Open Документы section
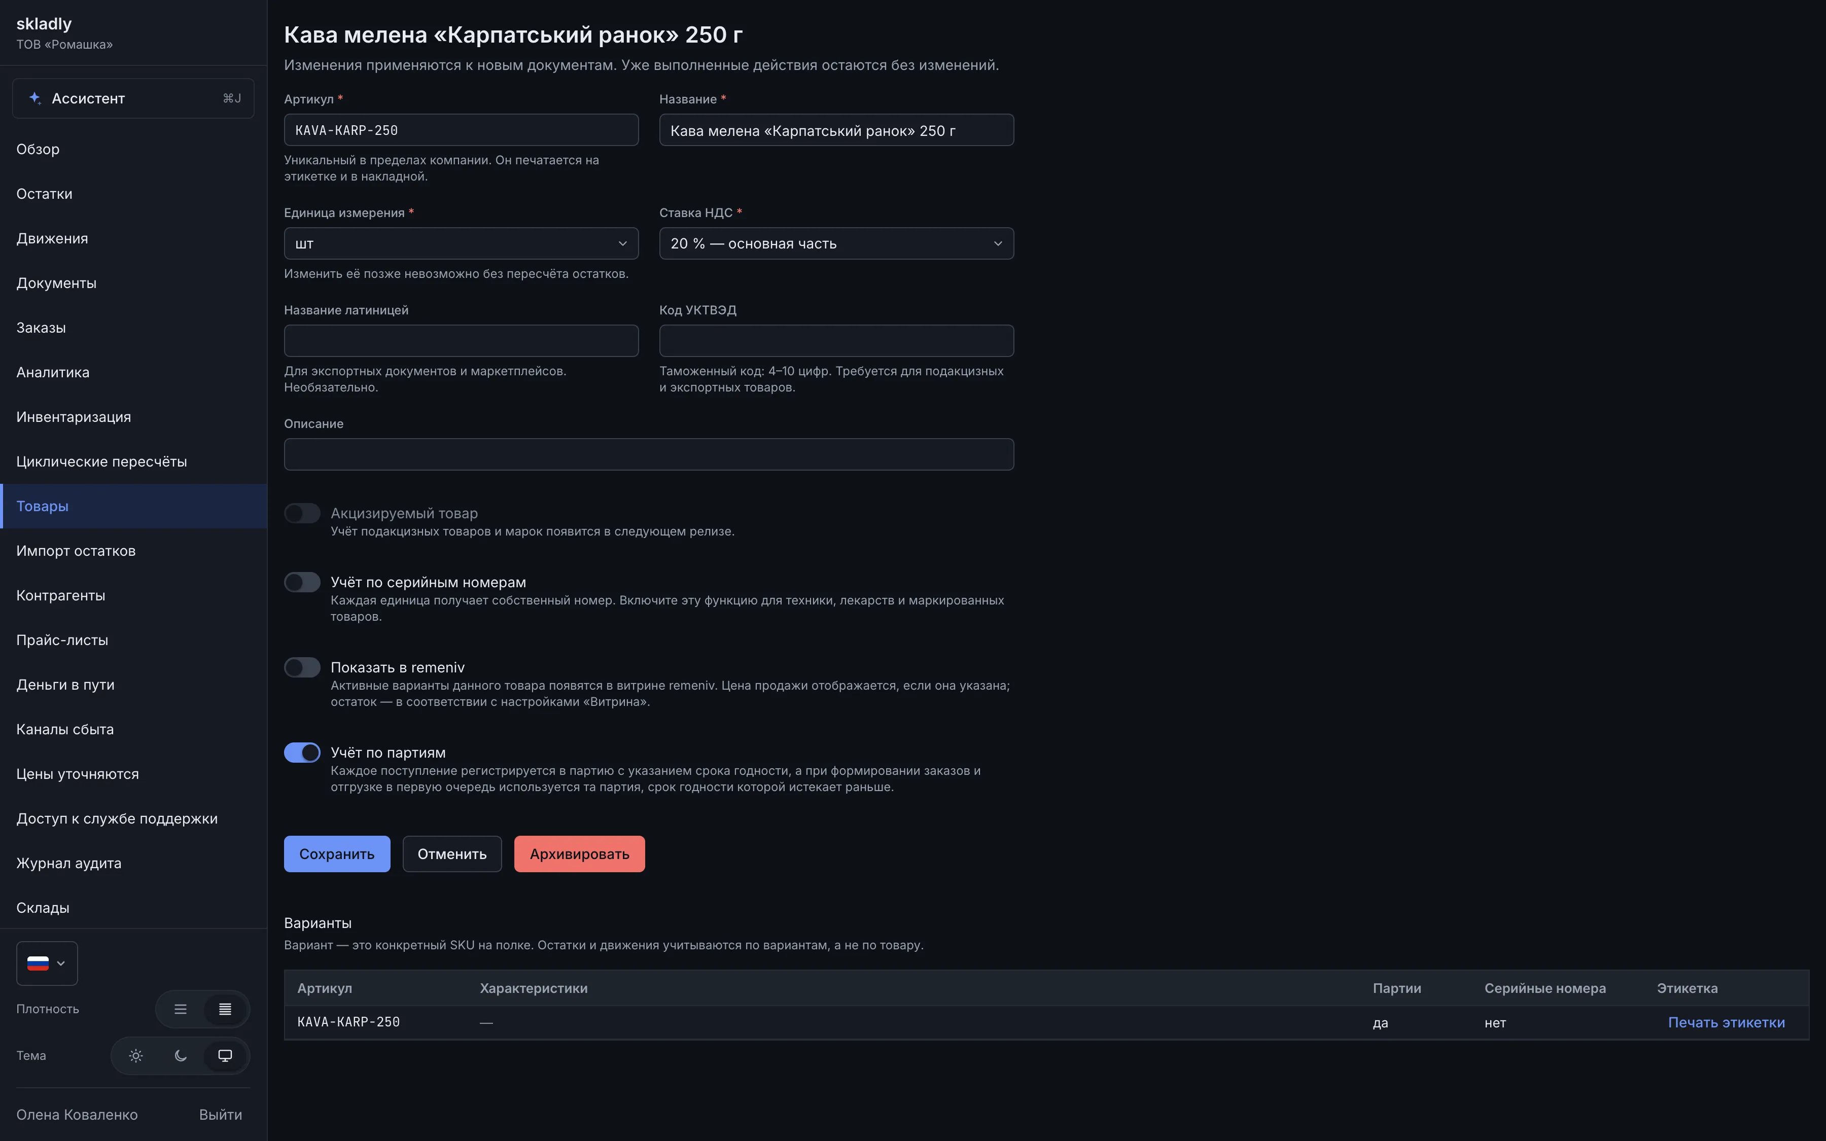This screenshot has width=1826, height=1141. pyautogui.click(x=133, y=283)
